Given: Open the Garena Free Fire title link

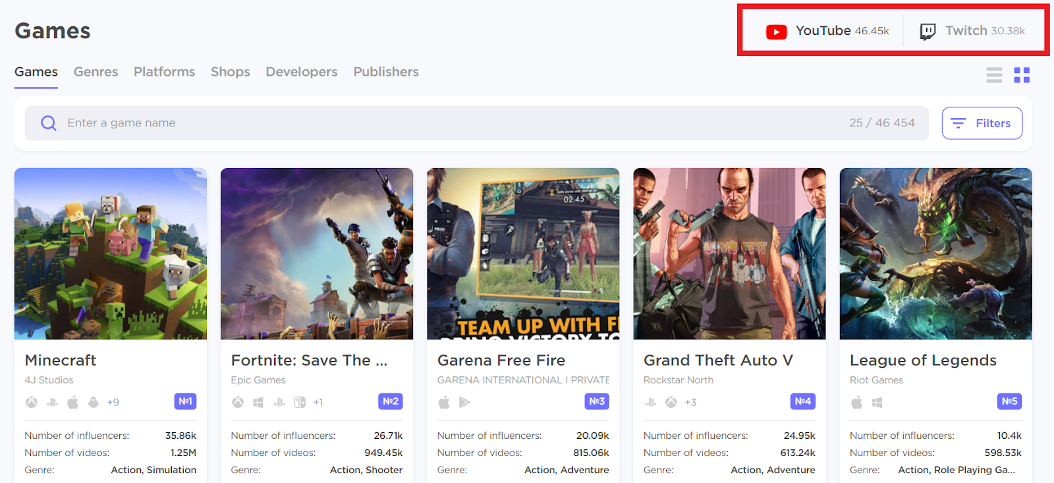Looking at the screenshot, I should point(501,360).
